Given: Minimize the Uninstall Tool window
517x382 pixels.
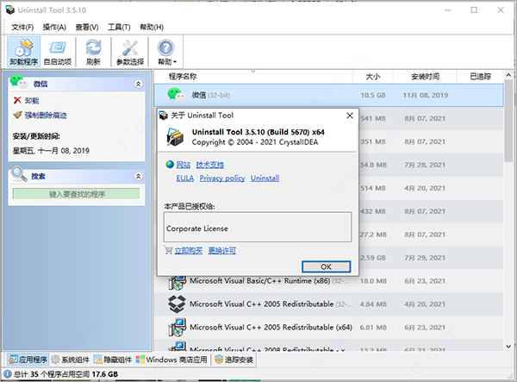Looking at the screenshot, I should 448,9.
